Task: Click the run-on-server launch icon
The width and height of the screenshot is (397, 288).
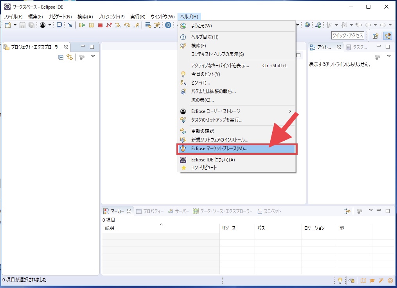Action: point(318,25)
